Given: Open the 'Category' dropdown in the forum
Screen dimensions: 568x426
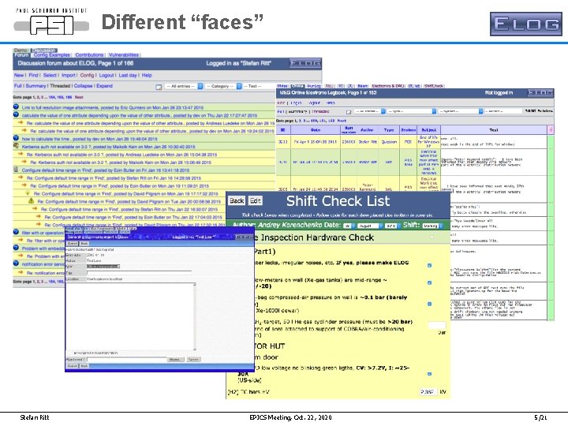Looking at the screenshot, I should coord(223,86).
